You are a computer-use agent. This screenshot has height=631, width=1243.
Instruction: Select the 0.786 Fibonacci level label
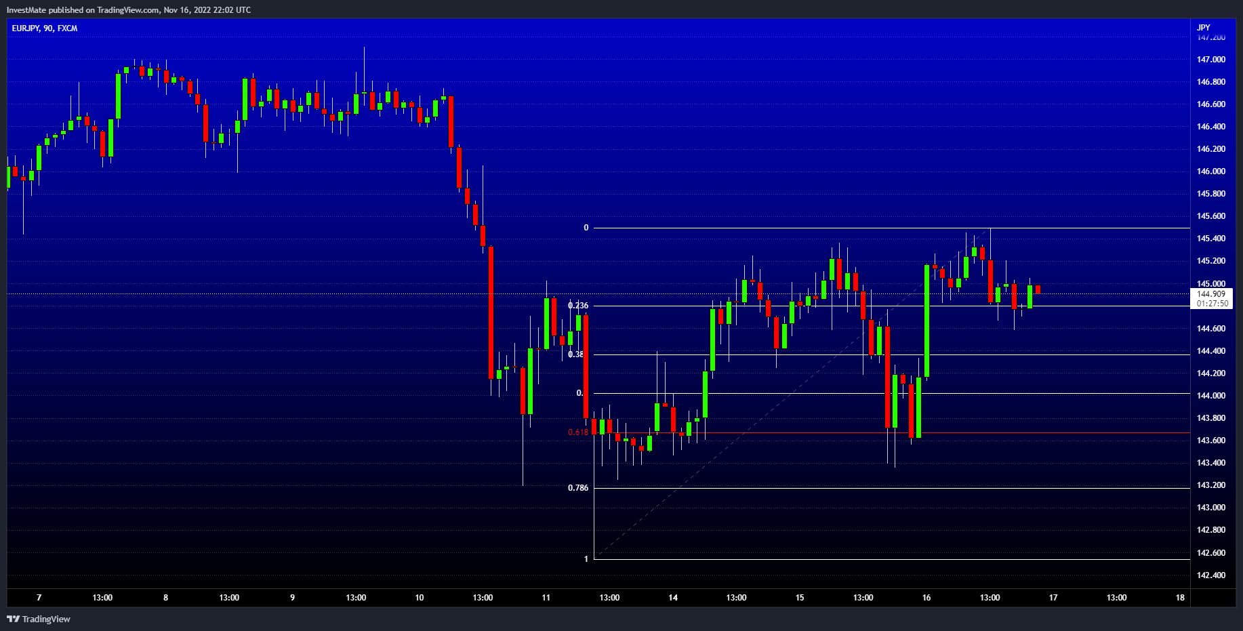pos(578,488)
